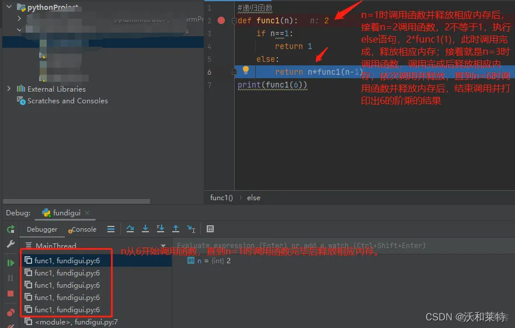Toggle the breakpoint on line 2
This screenshot has width=515, height=328.
tap(221, 20)
